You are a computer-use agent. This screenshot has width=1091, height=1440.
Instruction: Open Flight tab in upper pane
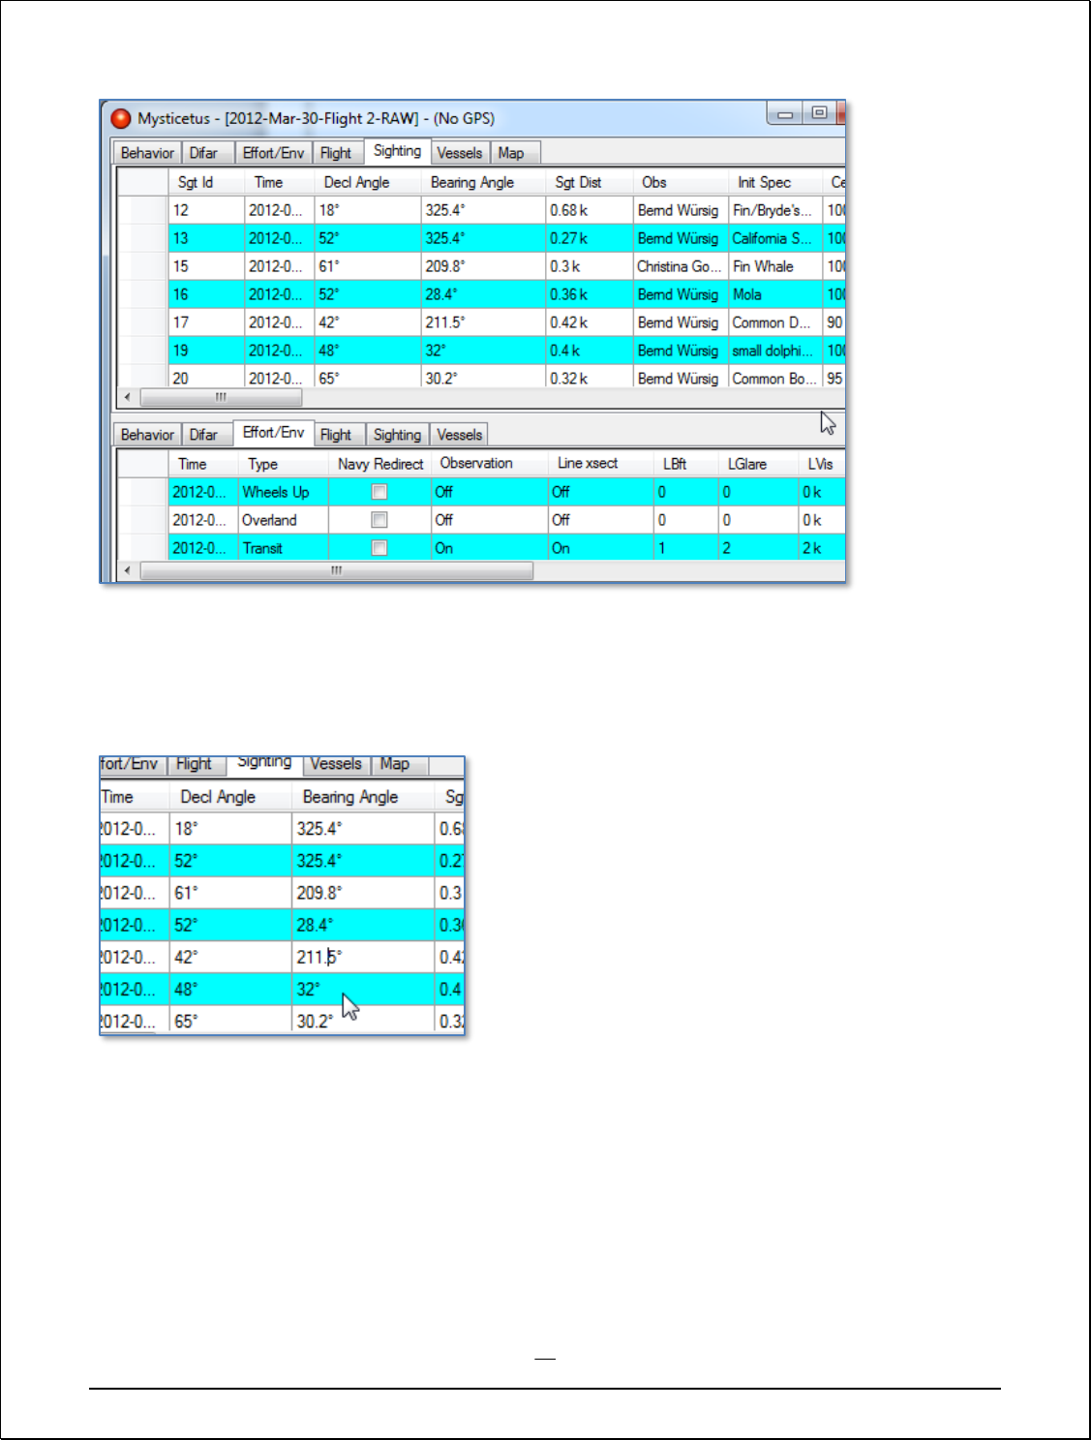pos(336,153)
